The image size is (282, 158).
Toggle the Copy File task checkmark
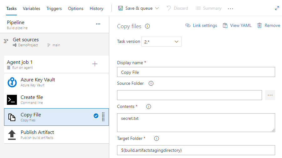[x=96, y=116]
